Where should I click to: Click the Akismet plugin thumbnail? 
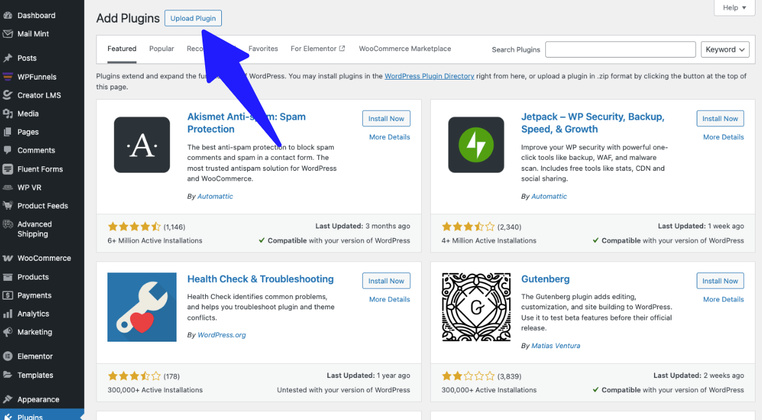(x=142, y=145)
